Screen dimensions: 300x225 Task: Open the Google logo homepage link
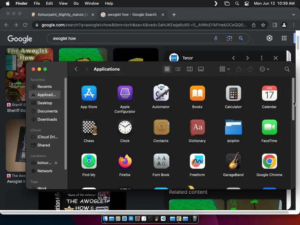click(x=20, y=39)
